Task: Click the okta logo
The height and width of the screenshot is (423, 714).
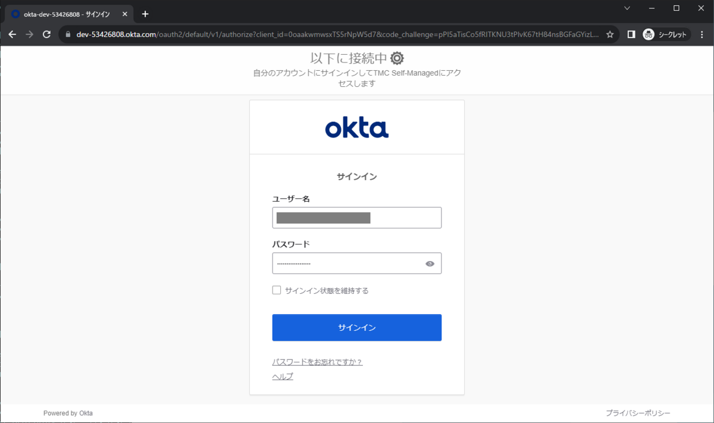Action: click(357, 127)
